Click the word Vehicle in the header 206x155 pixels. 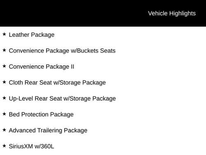pos(158,13)
